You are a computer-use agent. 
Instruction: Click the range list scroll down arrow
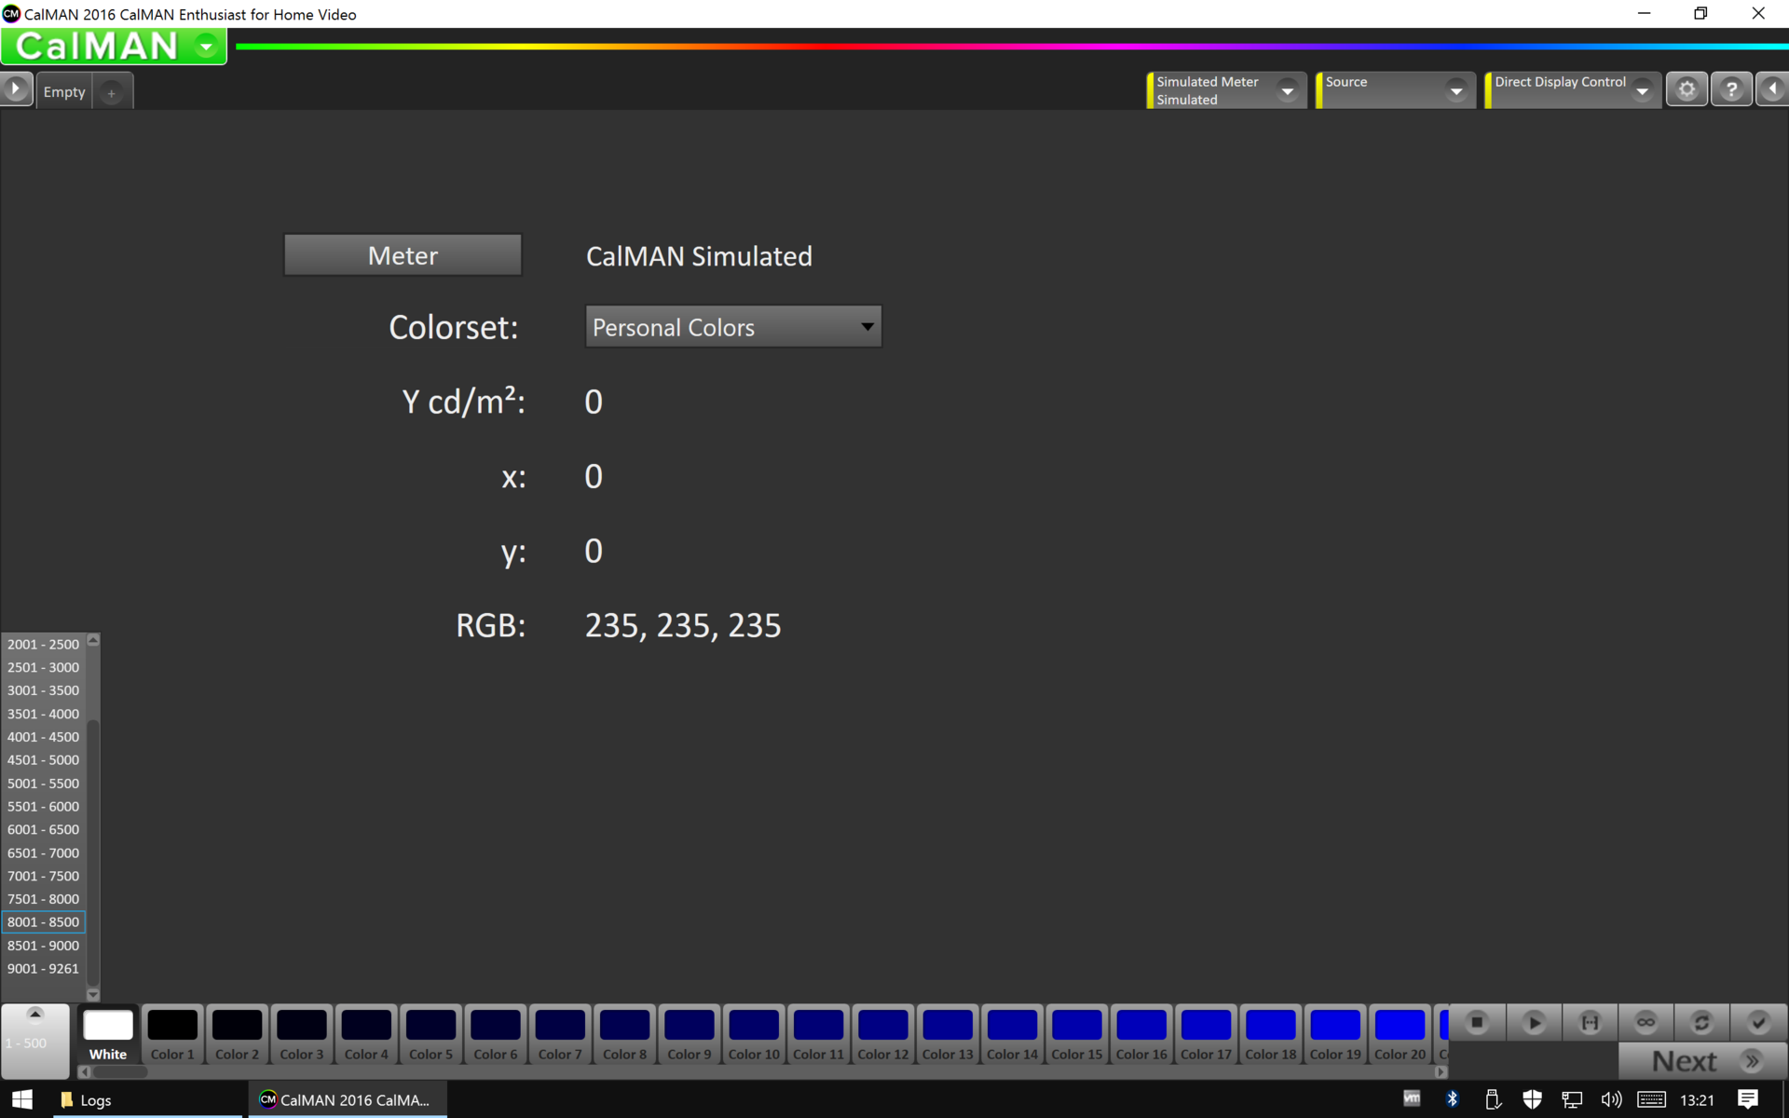[93, 994]
